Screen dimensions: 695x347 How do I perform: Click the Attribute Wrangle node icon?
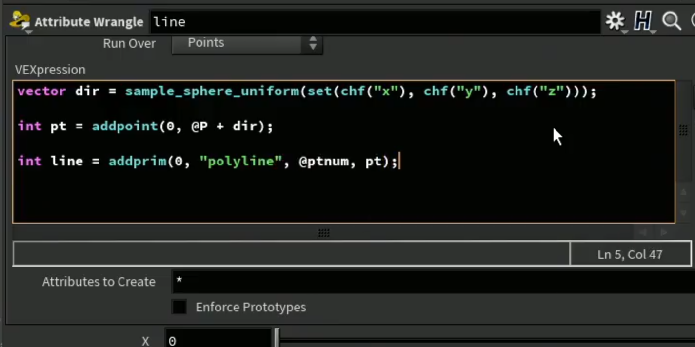tap(20, 20)
